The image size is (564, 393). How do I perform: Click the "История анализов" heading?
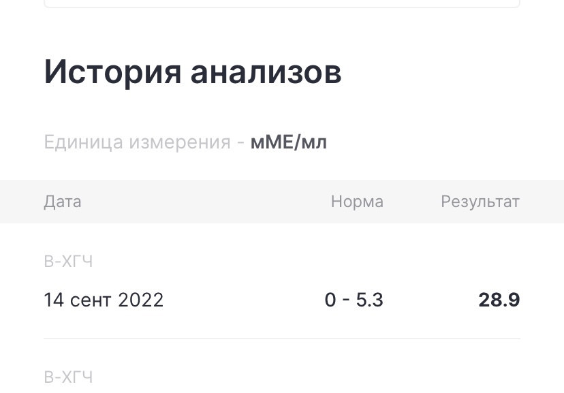(193, 72)
